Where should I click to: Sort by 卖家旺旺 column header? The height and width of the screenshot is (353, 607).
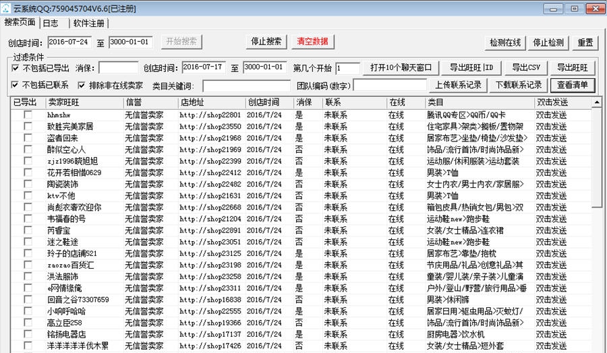84,102
